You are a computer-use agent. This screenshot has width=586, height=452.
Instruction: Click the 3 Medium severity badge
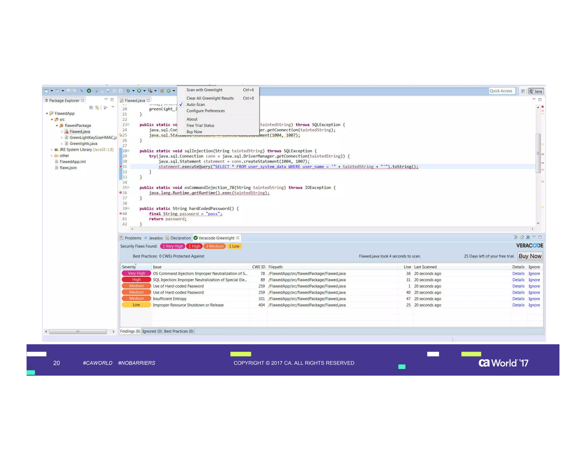(x=215, y=246)
